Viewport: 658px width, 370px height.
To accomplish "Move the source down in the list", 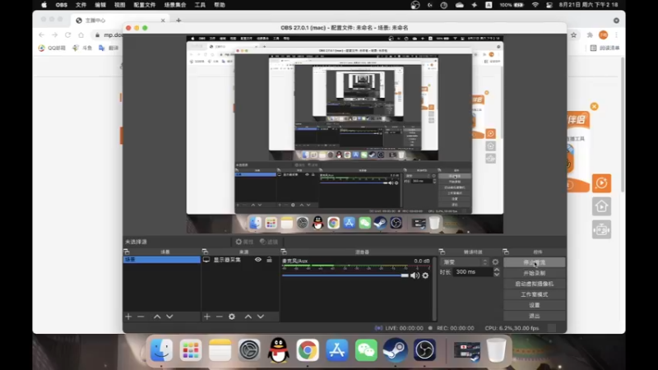I will (261, 317).
